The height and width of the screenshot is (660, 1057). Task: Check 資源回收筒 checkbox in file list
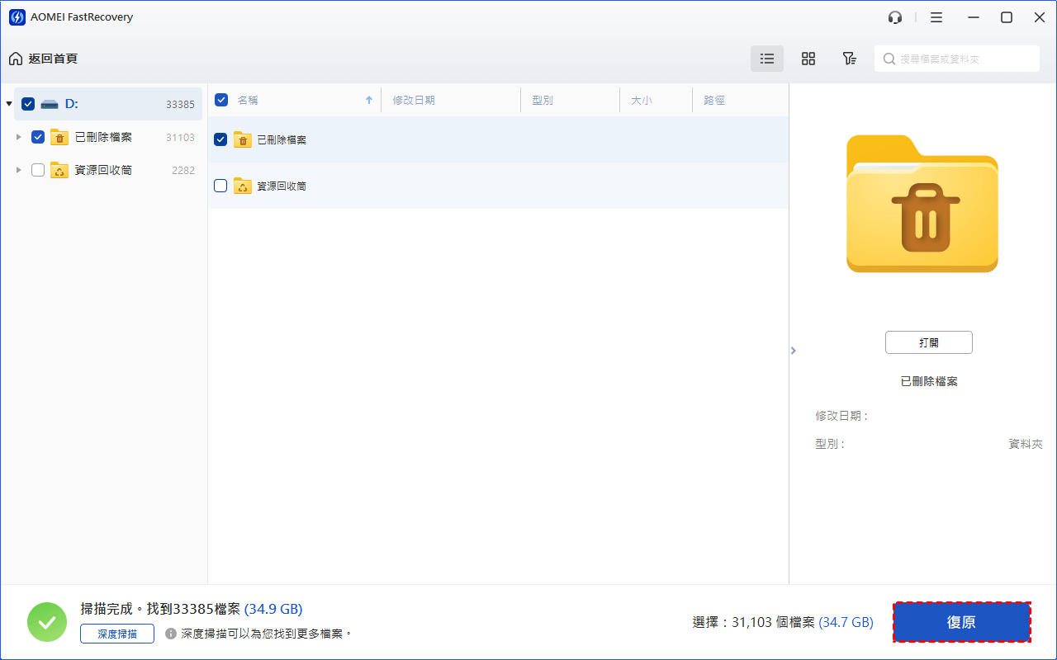coord(220,186)
